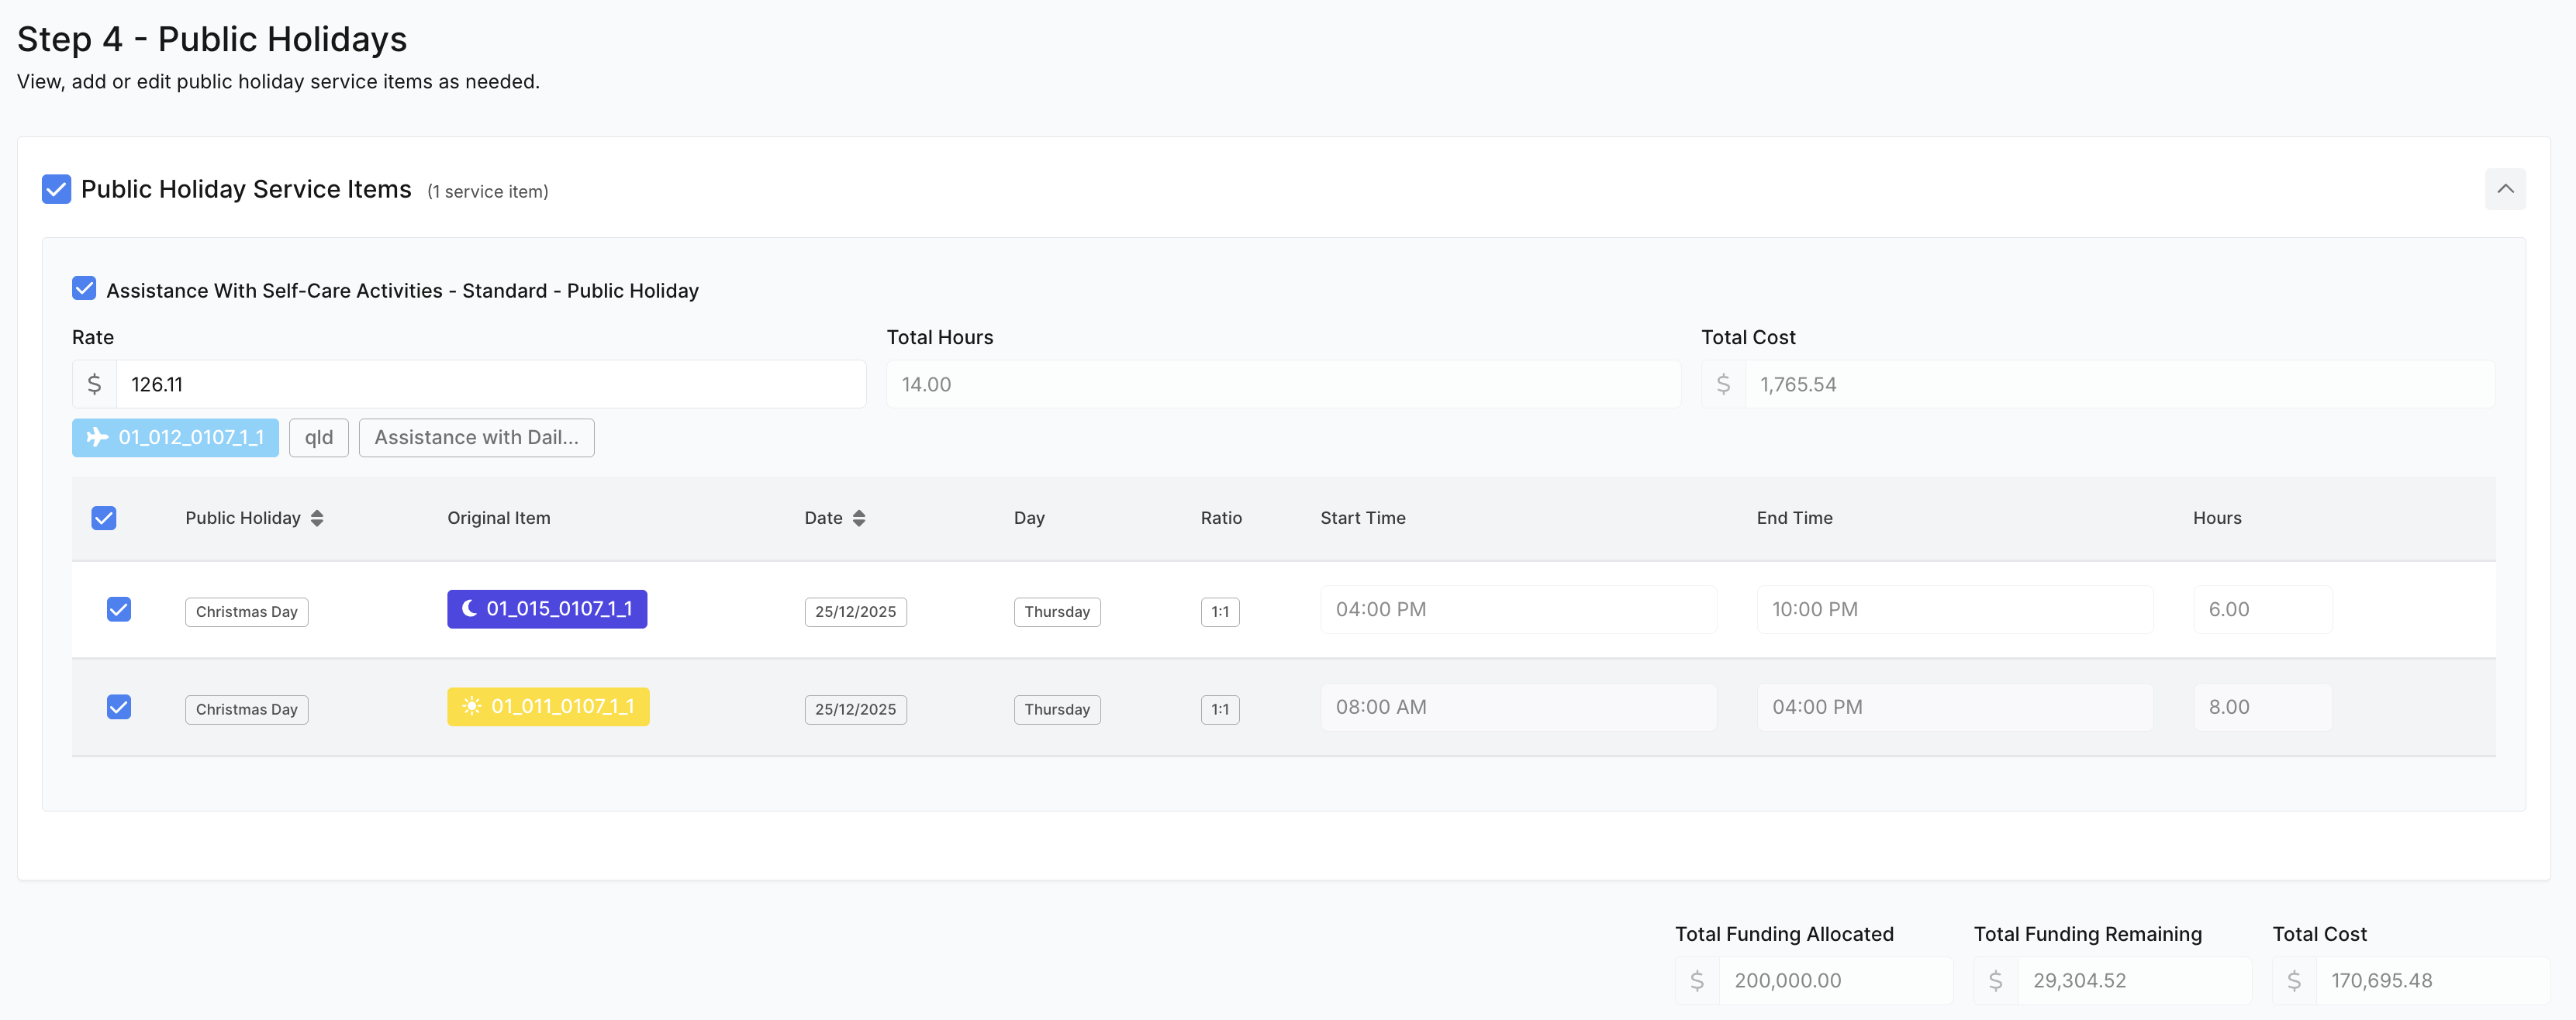The width and height of the screenshot is (2576, 1020).
Task: Click dollar icon beside Total Funding Allocated
Action: pos(1697,980)
